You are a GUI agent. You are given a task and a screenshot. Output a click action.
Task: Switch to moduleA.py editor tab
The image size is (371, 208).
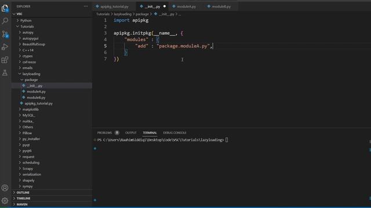coord(186,6)
